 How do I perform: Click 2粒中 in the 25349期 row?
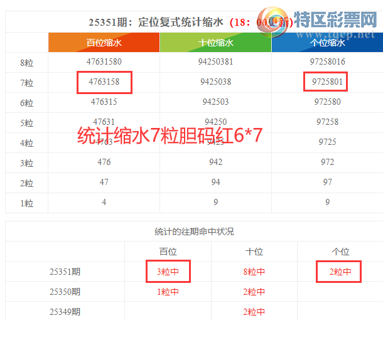coord(254,312)
